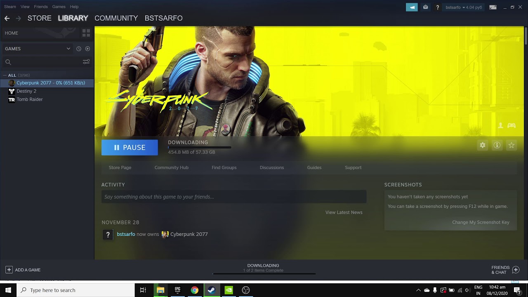Viewport: 528px width, 297px height.
Task: Open Support link
Action: [353, 167]
